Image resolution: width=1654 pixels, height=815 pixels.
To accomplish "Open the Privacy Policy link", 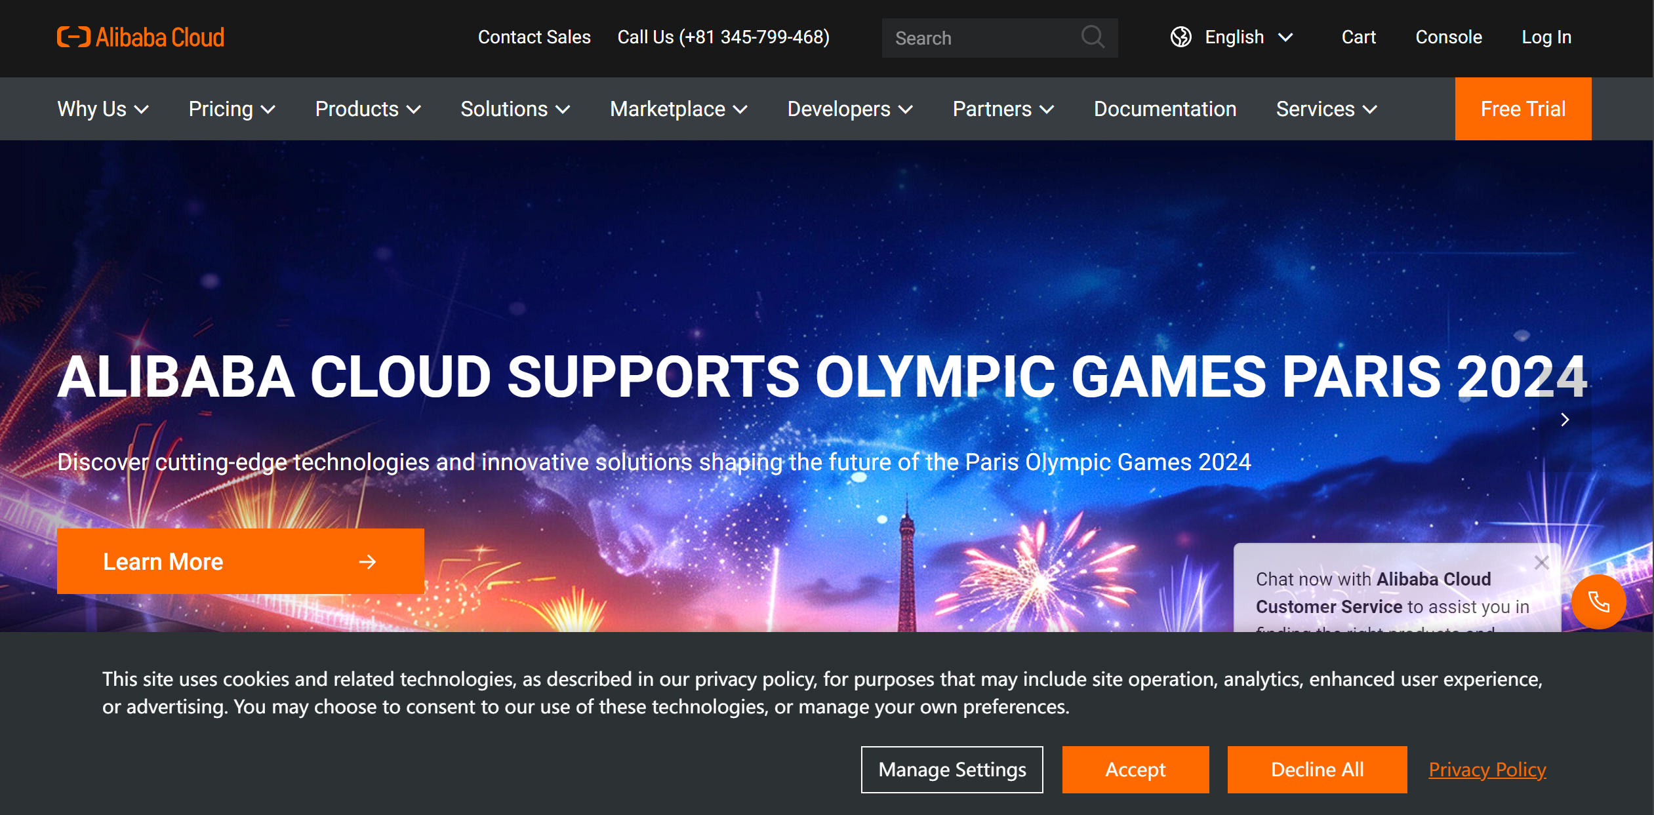I will (1487, 769).
